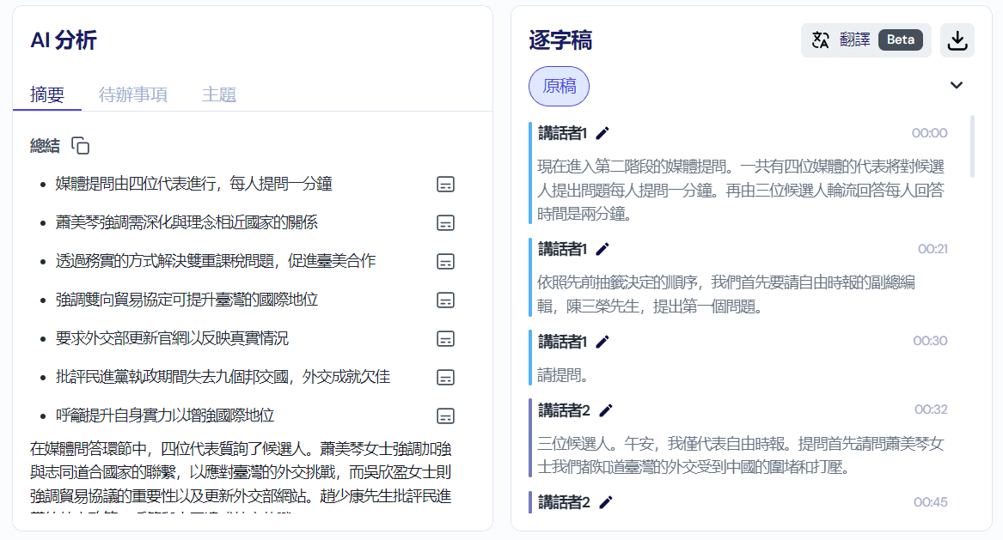Screen dimensions: 1003x540
Task: Click transcript reference icon beside 媒體提問由四位代表進行
Action: point(445,184)
